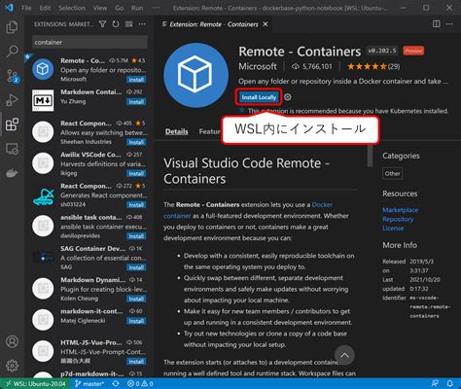Click the master* branch in status bar
Viewport: 461px width, 389px height.
pyautogui.click(x=89, y=384)
